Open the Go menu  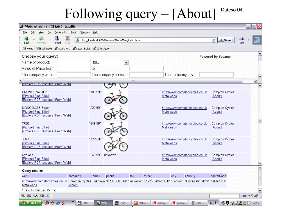click(49, 32)
